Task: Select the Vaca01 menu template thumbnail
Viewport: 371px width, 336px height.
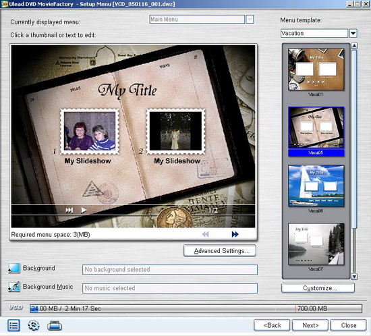Action: tap(316, 69)
